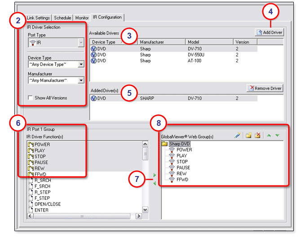Click the Add Driver button

click(269, 33)
